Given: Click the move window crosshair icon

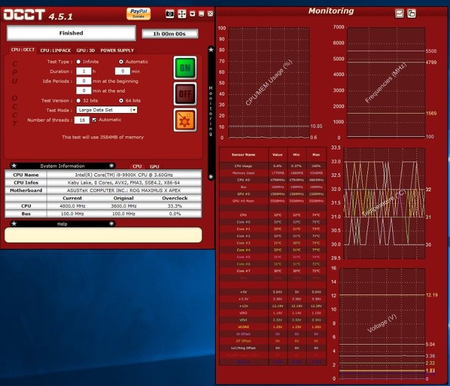Looking at the screenshot, I should (x=182, y=14).
